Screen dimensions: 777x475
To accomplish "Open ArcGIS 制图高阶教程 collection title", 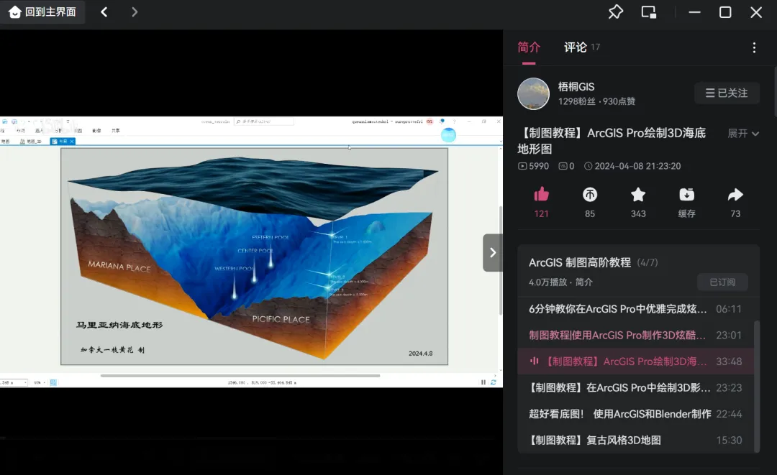I will [580, 262].
